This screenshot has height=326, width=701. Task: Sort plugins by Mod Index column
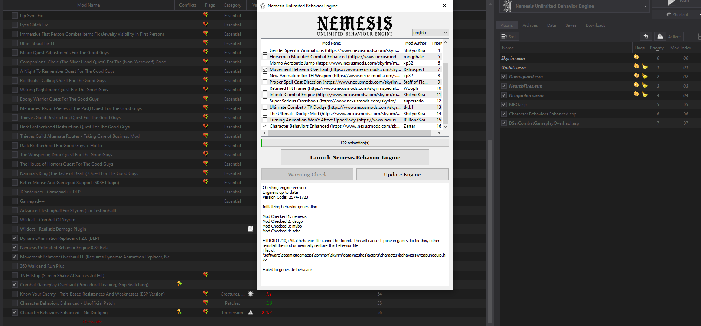coord(681,48)
